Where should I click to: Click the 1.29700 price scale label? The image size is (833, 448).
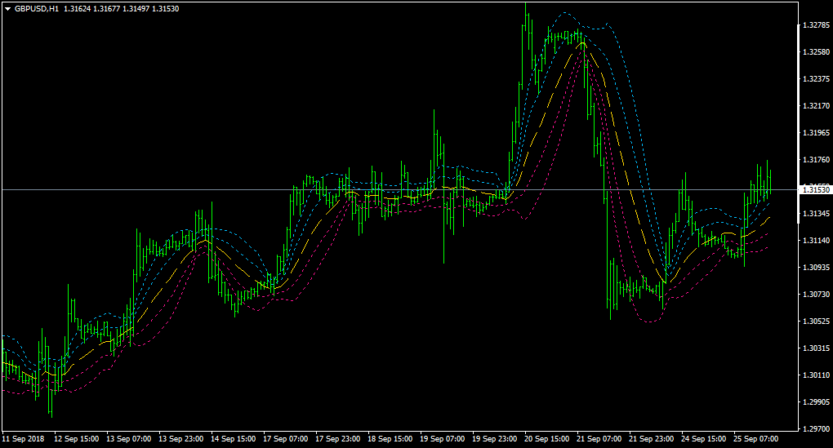point(816,428)
